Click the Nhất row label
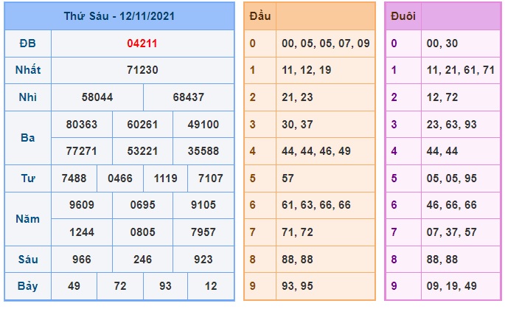The height and width of the screenshot is (309, 505). pos(28,70)
